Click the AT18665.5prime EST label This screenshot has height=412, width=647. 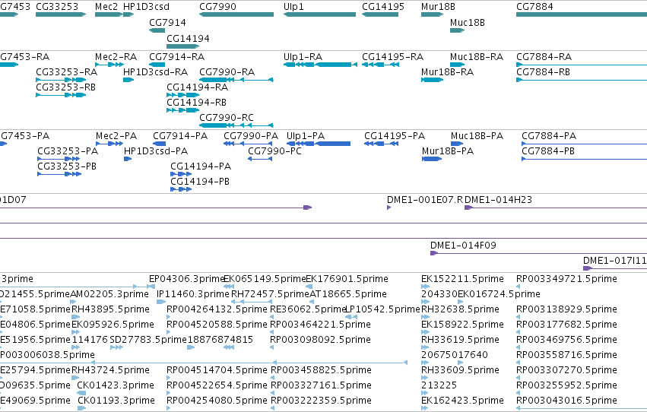(x=348, y=294)
